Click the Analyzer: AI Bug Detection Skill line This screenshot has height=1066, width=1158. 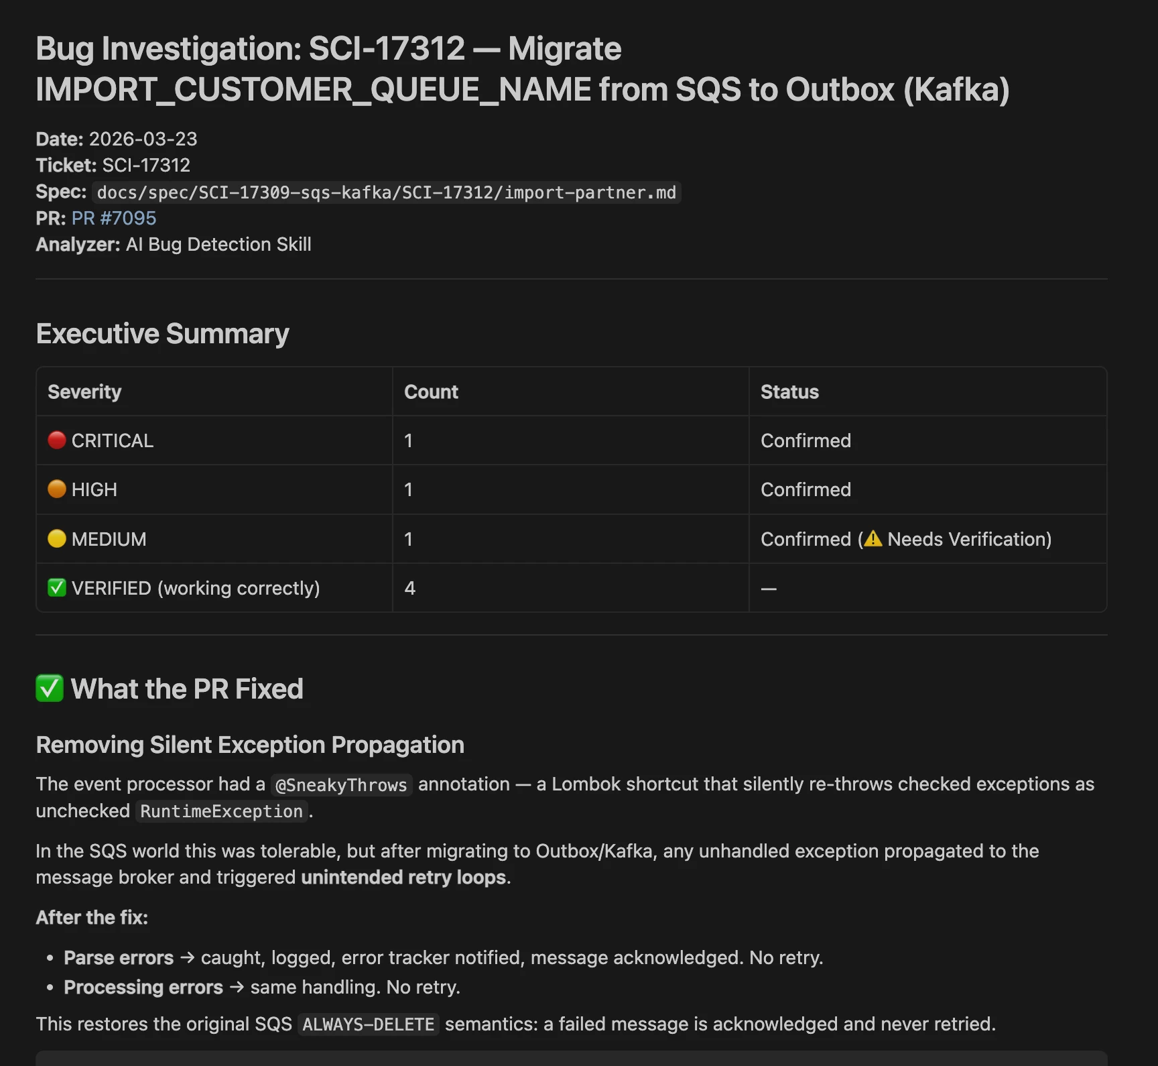174,244
